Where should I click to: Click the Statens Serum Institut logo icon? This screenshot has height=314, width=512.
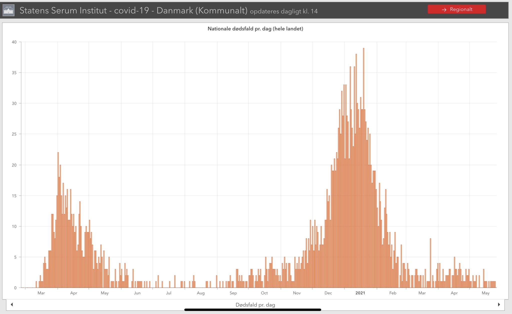(8, 10)
